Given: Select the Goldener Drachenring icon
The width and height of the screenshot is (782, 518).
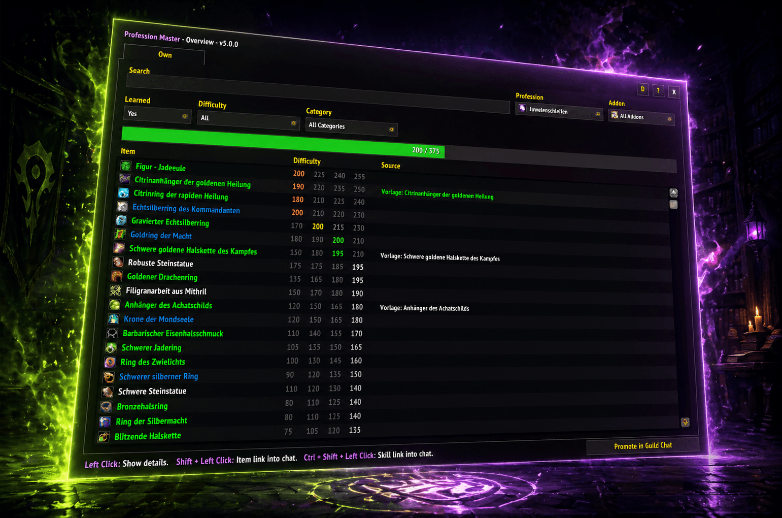Looking at the screenshot, I should click(117, 276).
